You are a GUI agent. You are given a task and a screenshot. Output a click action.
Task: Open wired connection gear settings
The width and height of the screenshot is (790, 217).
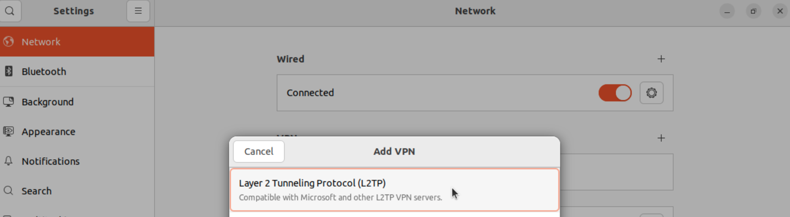pyautogui.click(x=651, y=93)
